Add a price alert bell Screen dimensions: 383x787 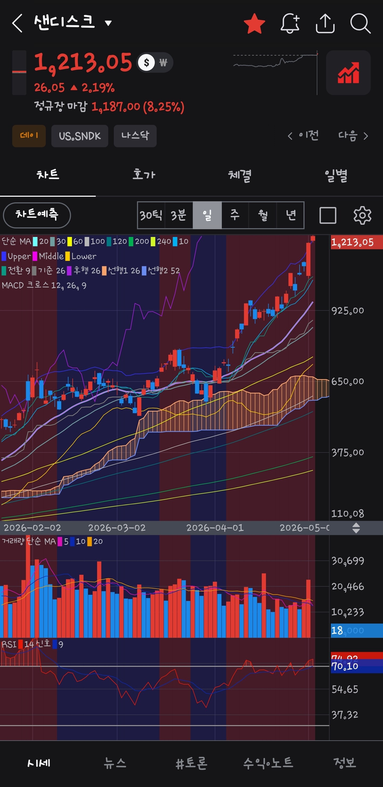pyautogui.click(x=290, y=23)
